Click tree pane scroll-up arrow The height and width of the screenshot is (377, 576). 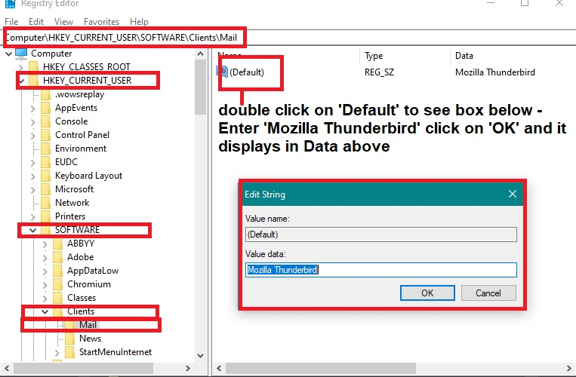click(200, 54)
